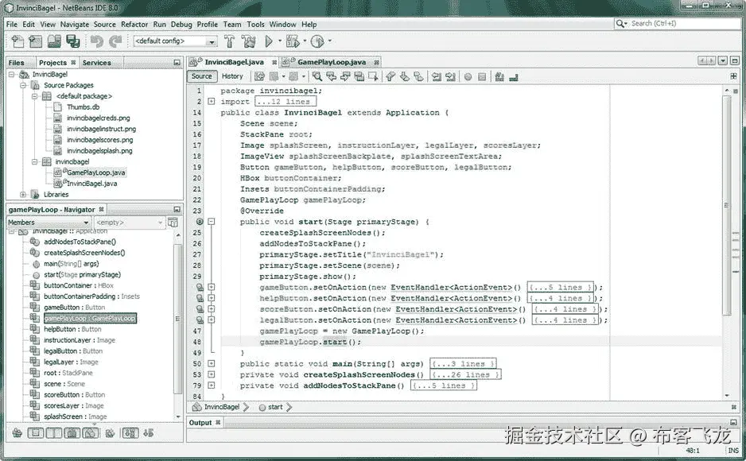Viewport: 746px width, 461px height.
Task: Click the Start Macro Recording icon
Action: coord(468,76)
